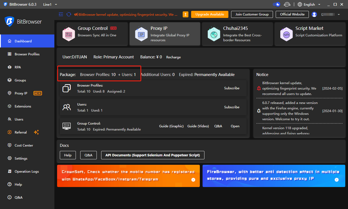Click Q&A in Group Control row

tap(218, 126)
